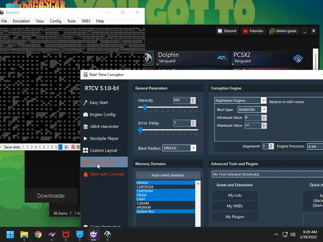Open the Blast Radius SPREAD dropdown
Image resolution: width=323 pixels, height=242 pixels.
click(x=179, y=148)
